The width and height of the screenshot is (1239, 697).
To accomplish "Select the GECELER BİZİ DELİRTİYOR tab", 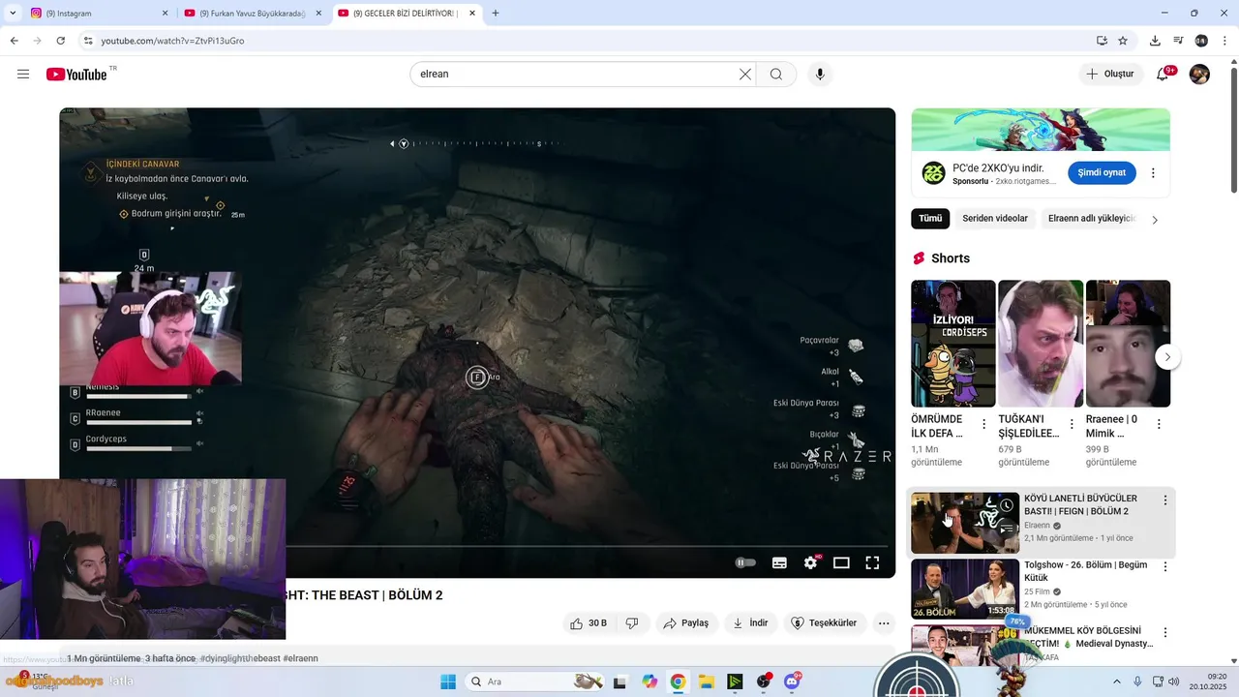I will click(407, 14).
